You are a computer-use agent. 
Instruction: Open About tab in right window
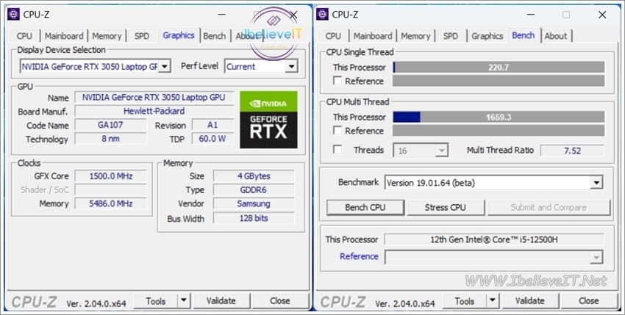pos(556,36)
